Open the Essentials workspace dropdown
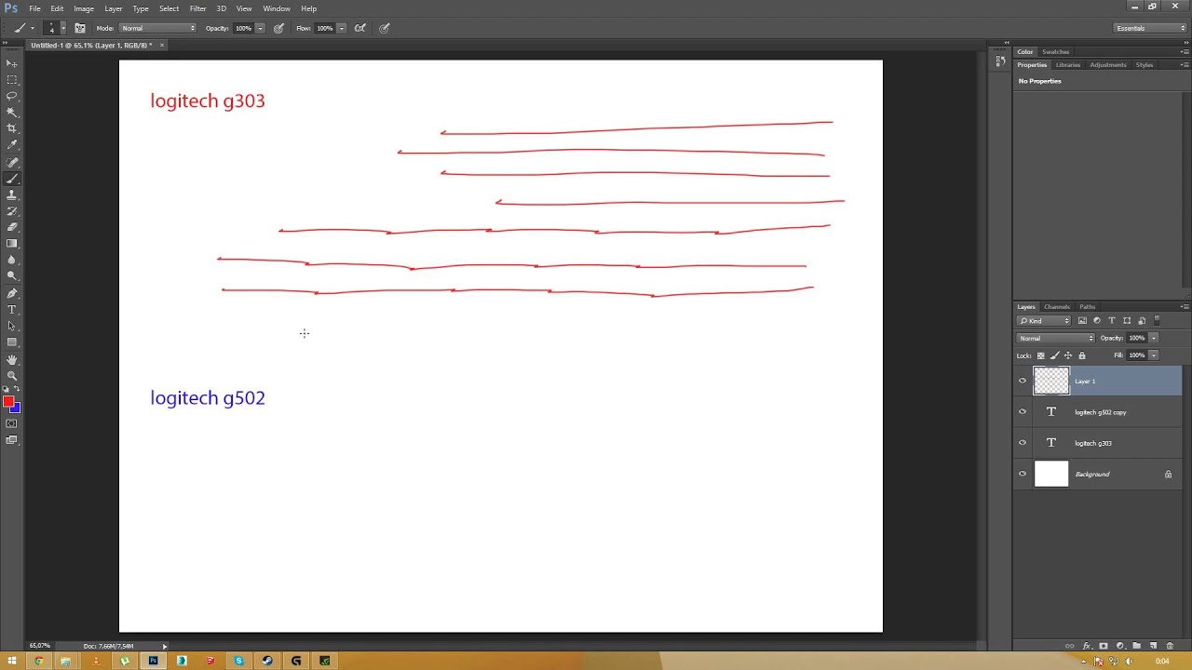 (x=1150, y=28)
